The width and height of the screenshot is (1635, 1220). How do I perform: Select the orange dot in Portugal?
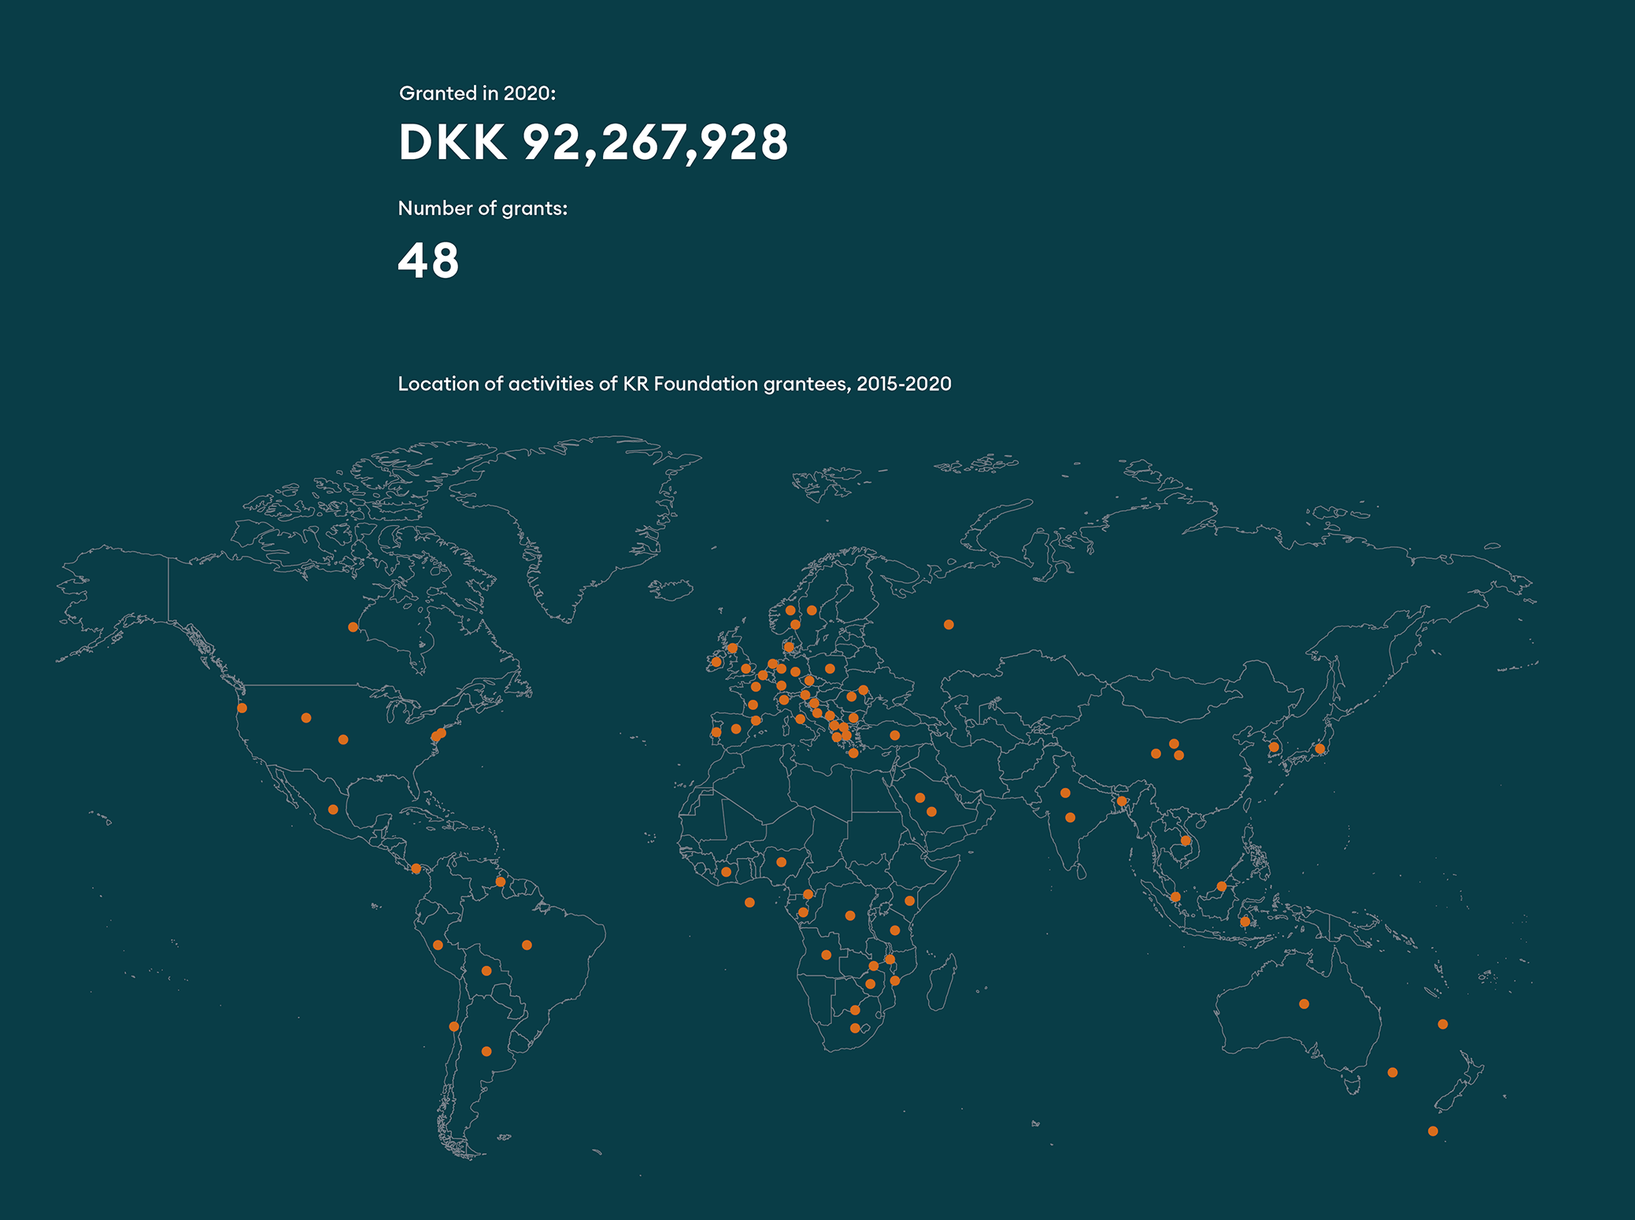[x=716, y=732]
